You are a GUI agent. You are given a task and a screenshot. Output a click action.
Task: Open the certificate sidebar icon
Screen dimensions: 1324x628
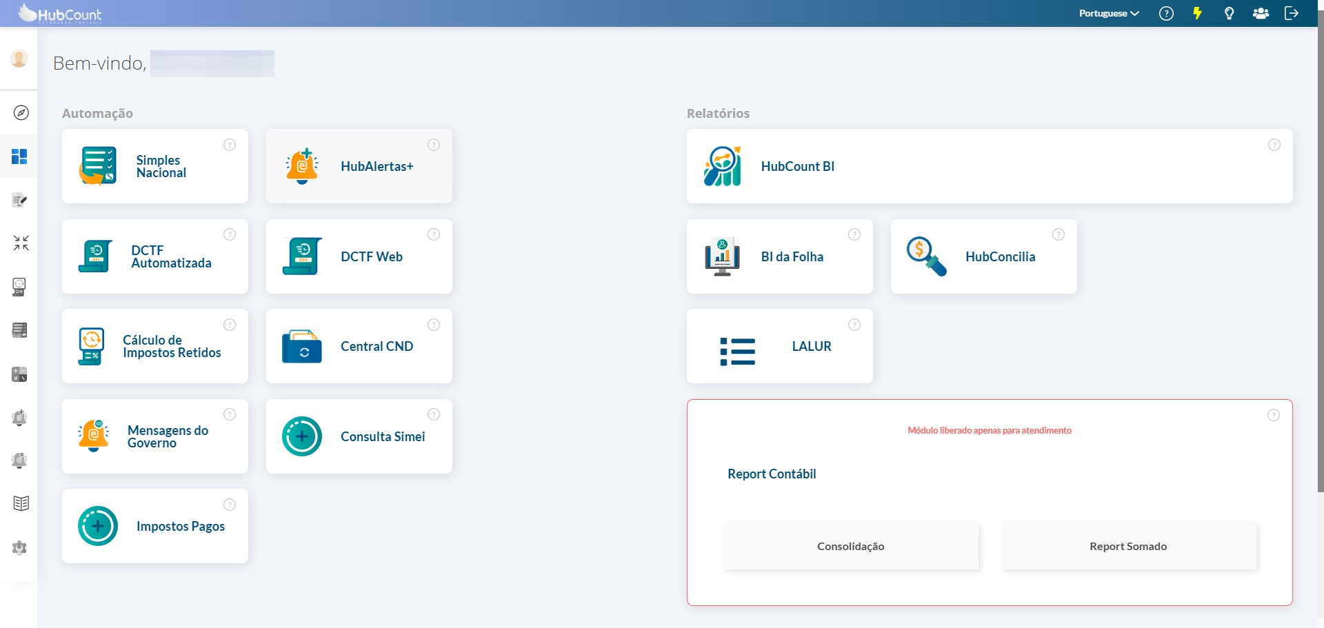(x=19, y=287)
